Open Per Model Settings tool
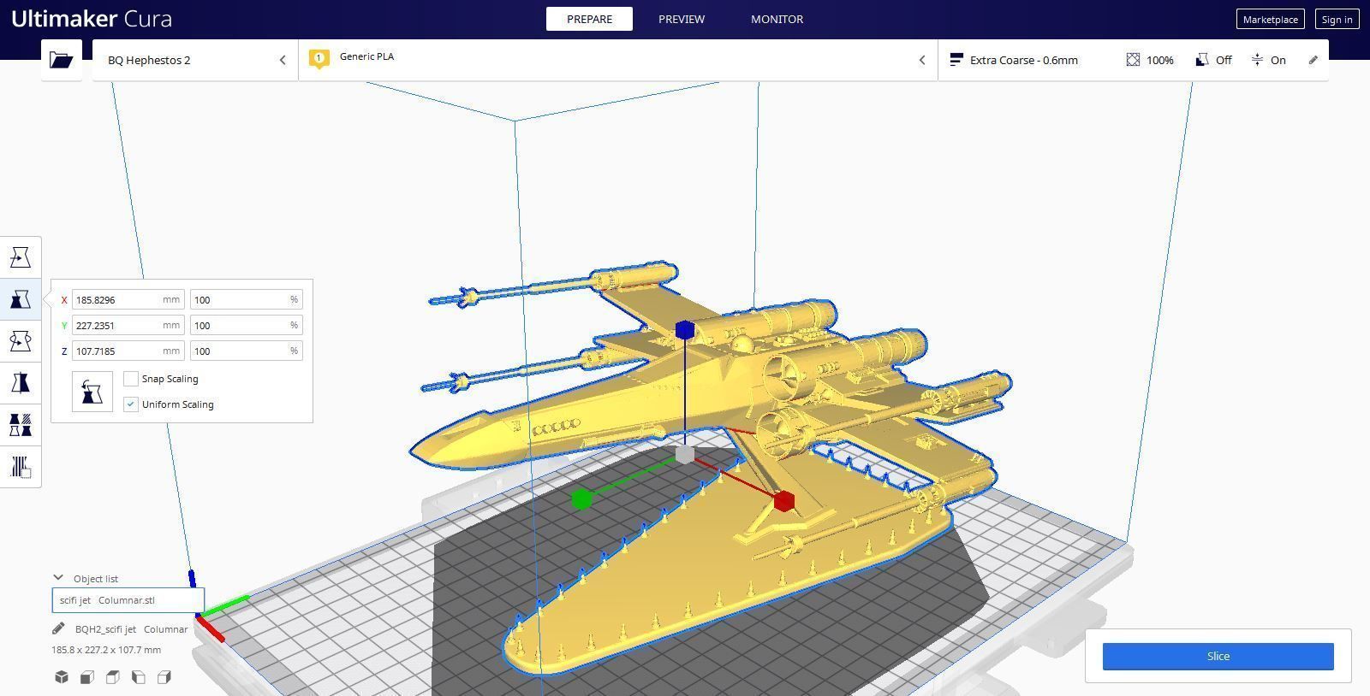 pyautogui.click(x=21, y=425)
